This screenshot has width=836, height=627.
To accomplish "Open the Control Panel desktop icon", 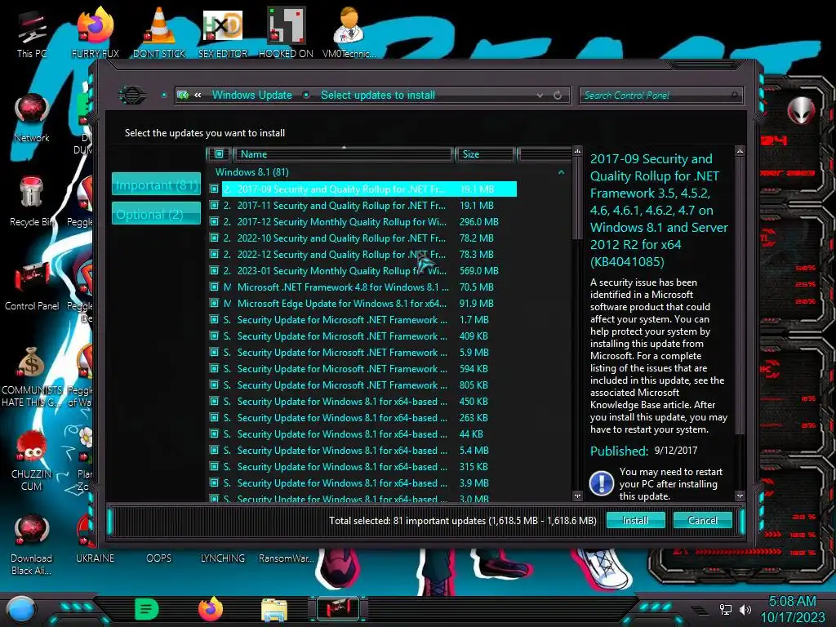I will tap(32, 287).
